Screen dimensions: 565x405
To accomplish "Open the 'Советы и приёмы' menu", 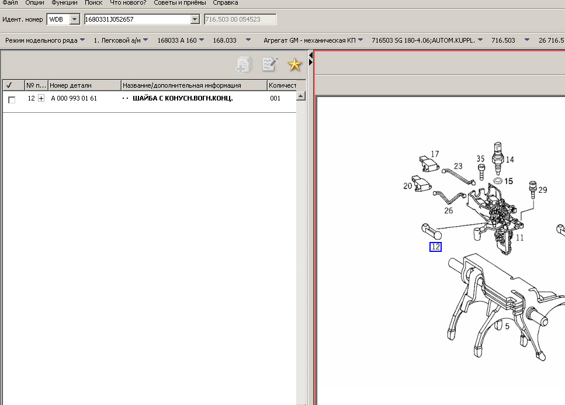I will 175,3.
